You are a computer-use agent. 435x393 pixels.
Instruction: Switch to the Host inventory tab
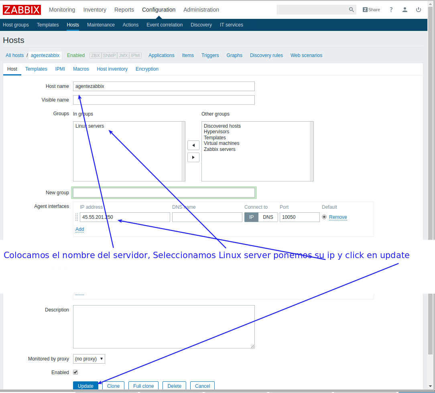click(112, 69)
